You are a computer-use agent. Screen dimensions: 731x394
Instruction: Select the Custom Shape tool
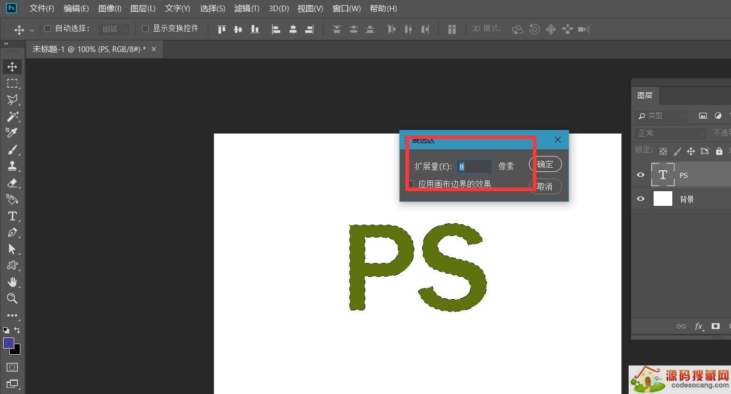pyautogui.click(x=12, y=266)
